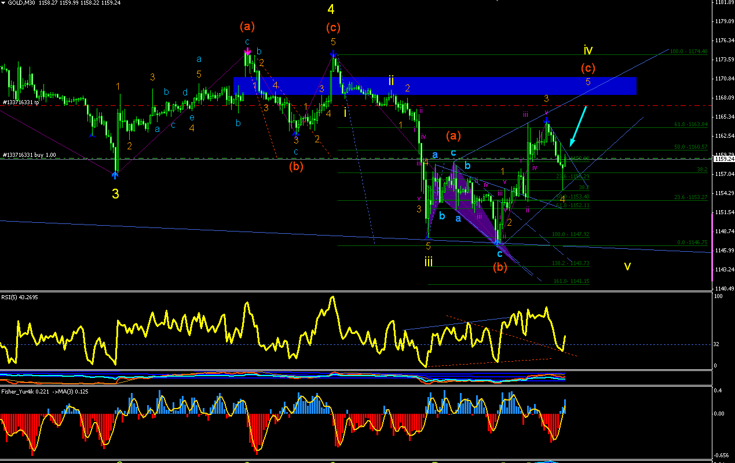Image resolution: width=735 pixels, height=463 pixels.
Task: Click Fibonacci label '23.6 -1153.27'
Action: pos(690,197)
